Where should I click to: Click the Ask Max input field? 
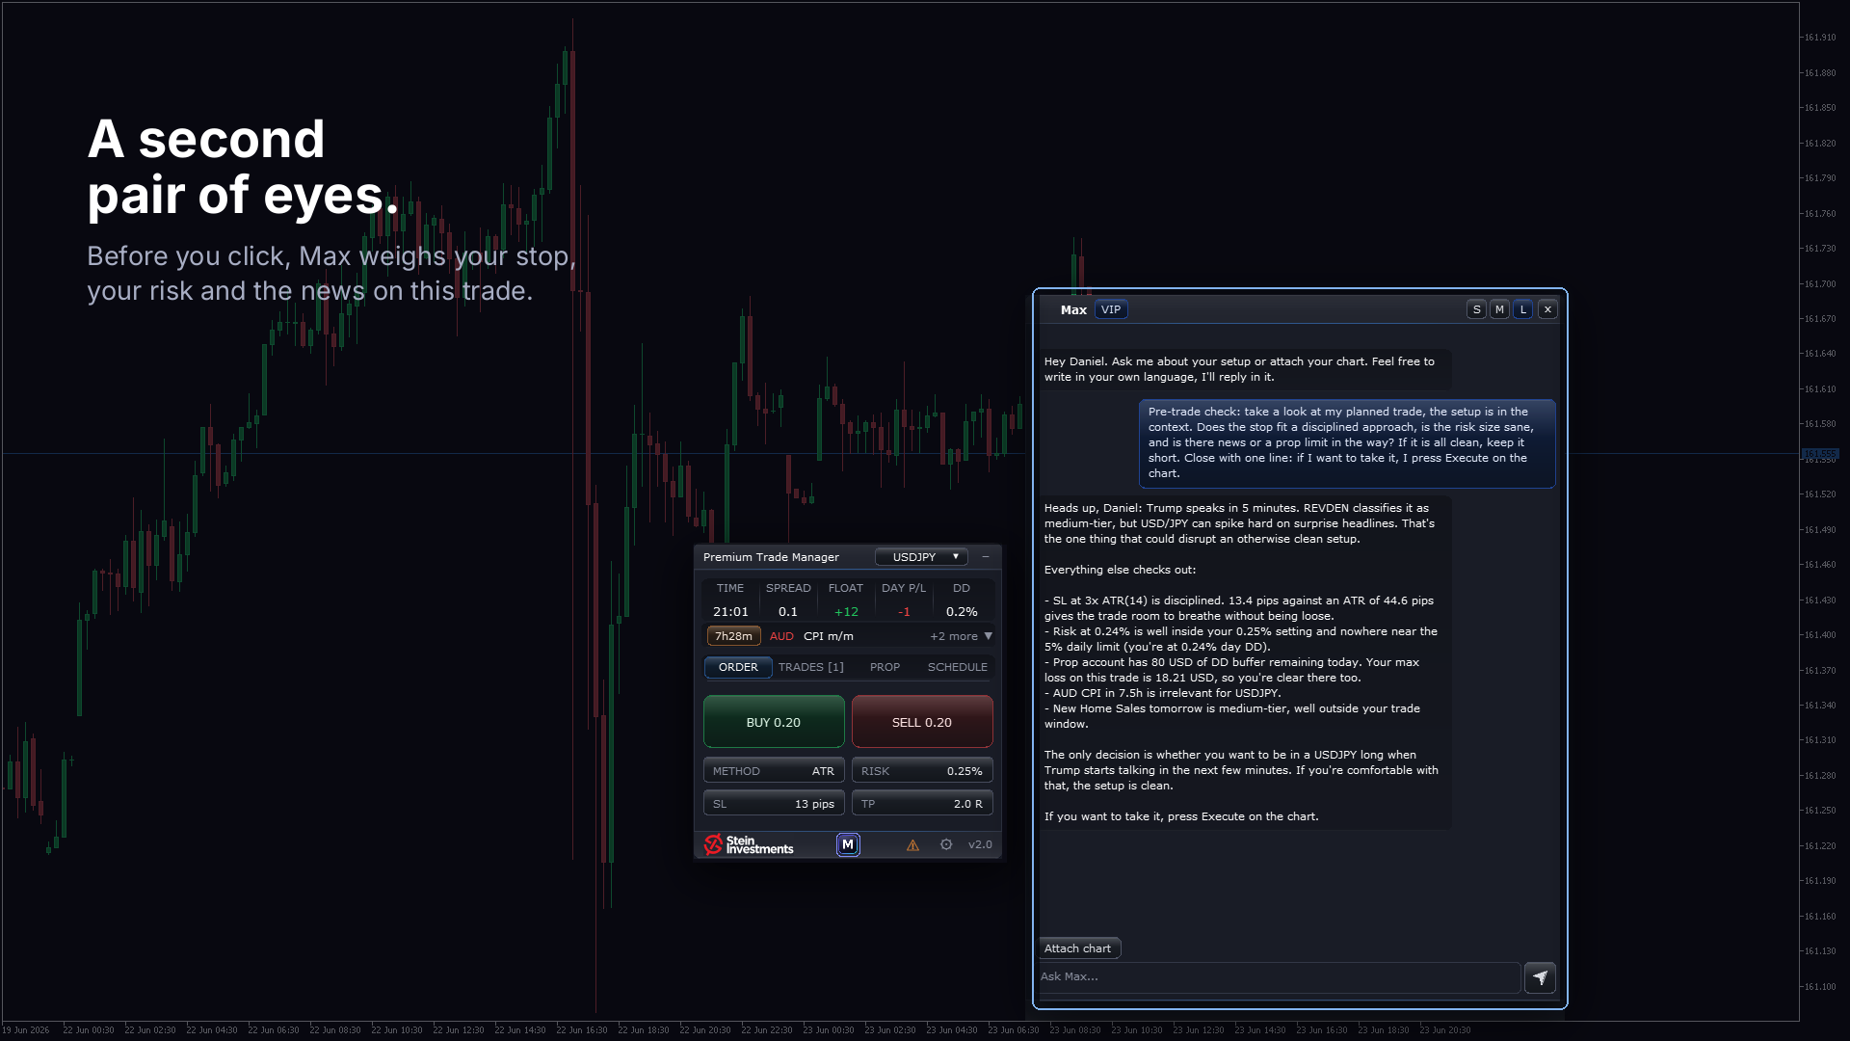coord(1279,976)
